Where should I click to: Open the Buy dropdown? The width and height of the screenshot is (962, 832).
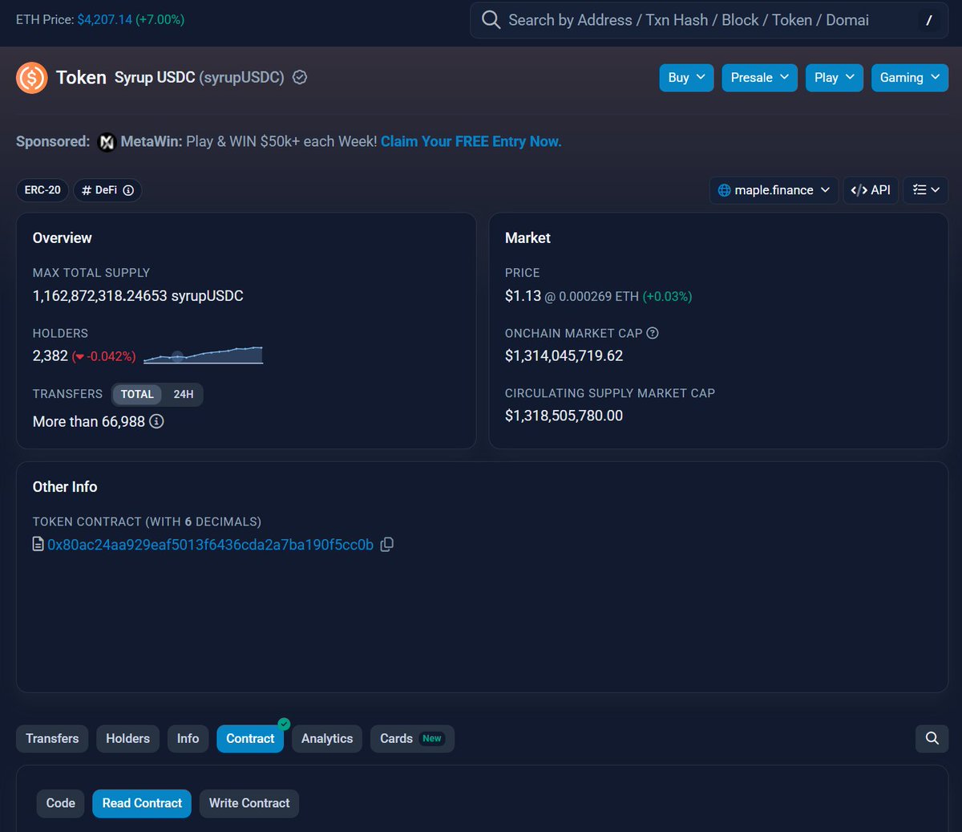pos(686,78)
